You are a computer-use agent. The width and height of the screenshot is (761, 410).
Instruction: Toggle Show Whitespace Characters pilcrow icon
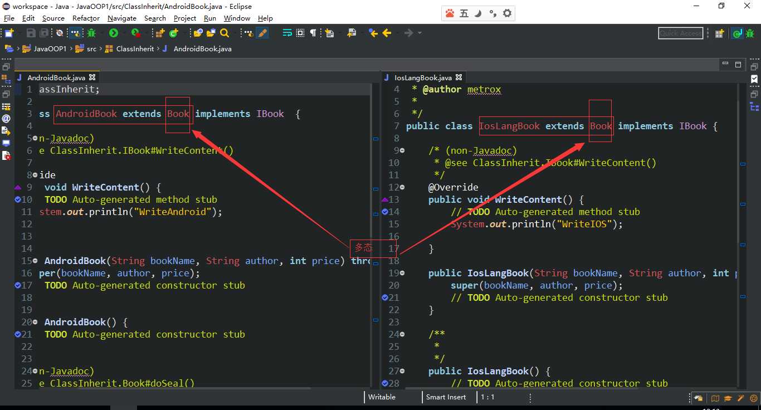313,33
